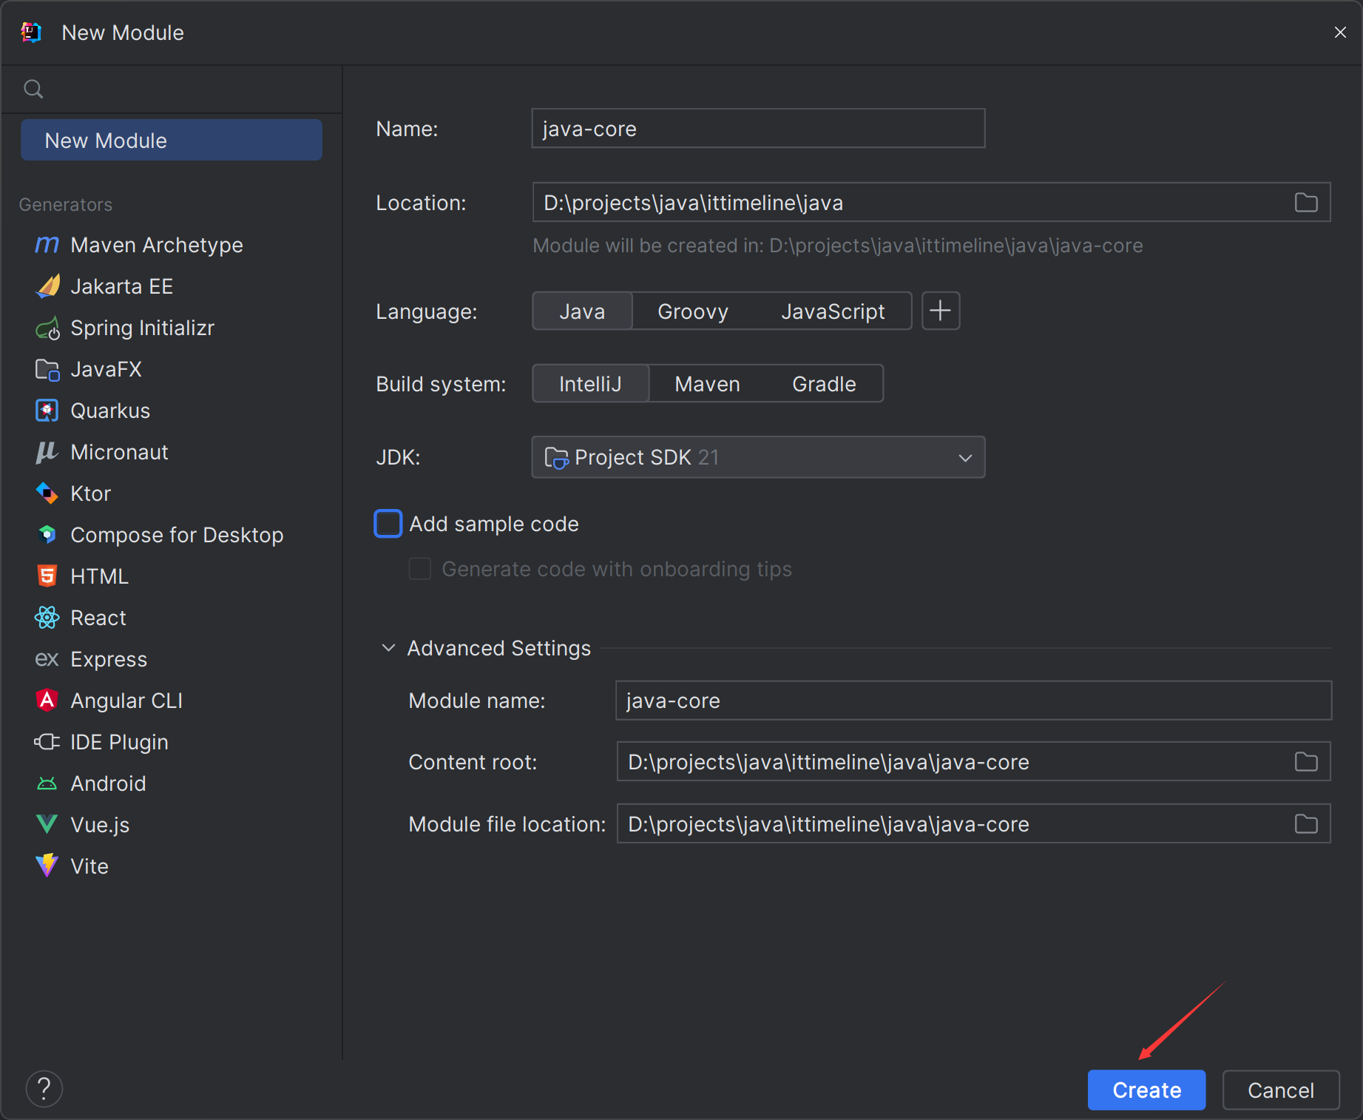Select JavaScript language option
Screen dimensions: 1363x1120
pyautogui.click(x=833, y=311)
